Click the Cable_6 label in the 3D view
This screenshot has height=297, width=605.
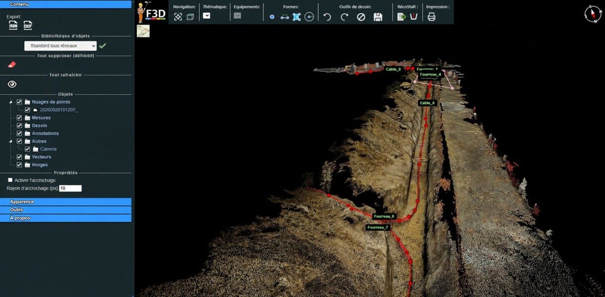pyautogui.click(x=427, y=103)
